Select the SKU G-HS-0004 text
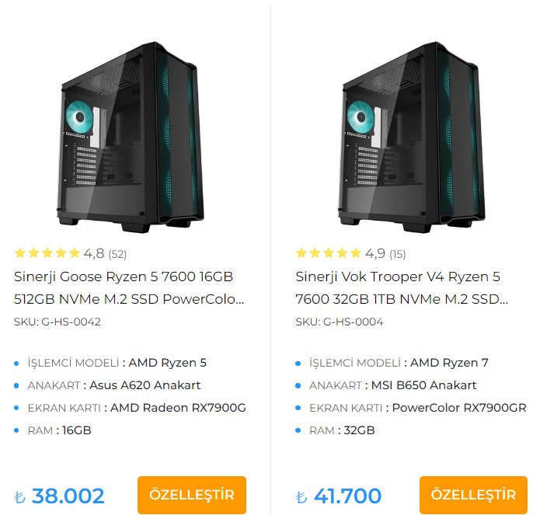The height and width of the screenshot is (515, 540). pyautogui.click(x=339, y=322)
